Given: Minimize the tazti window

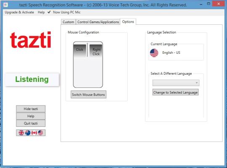Looking at the screenshot, I should 201,5.
